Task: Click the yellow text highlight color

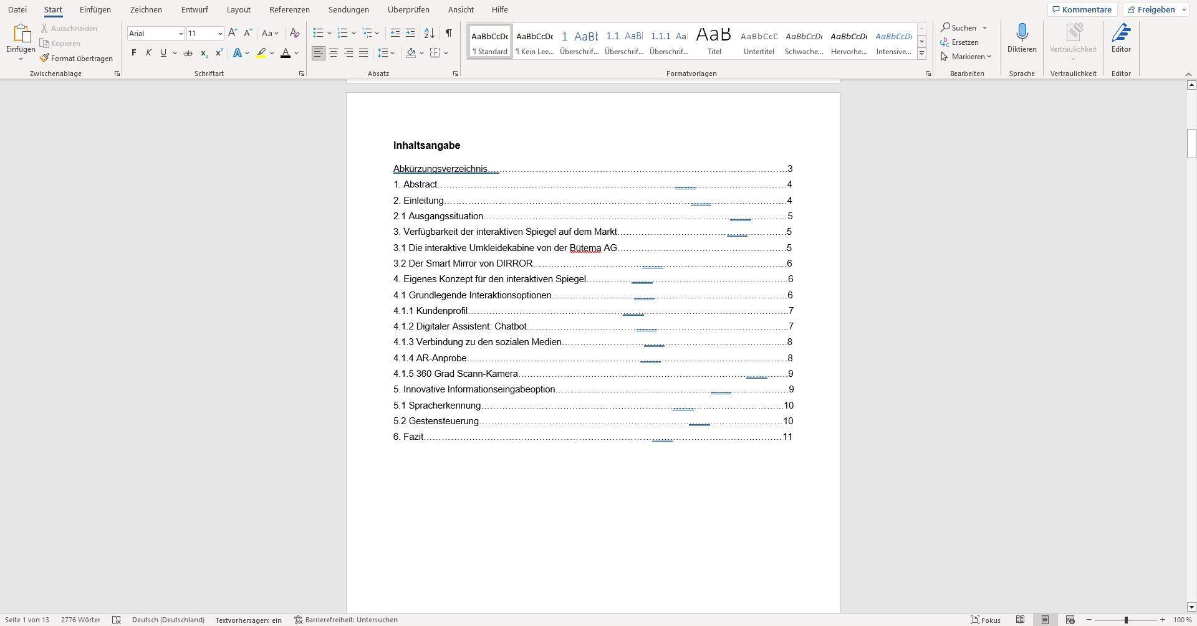Action: coord(261,53)
